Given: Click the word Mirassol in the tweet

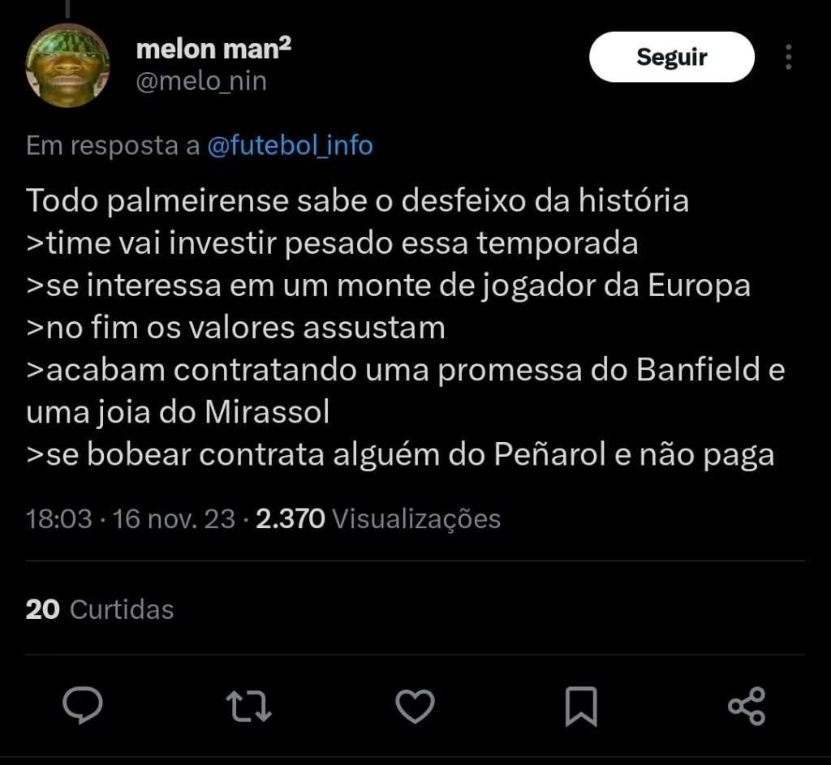Looking at the screenshot, I should [267, 412].
